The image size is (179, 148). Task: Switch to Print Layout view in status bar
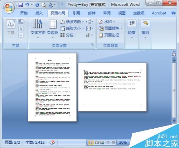(x=91, y=142)
